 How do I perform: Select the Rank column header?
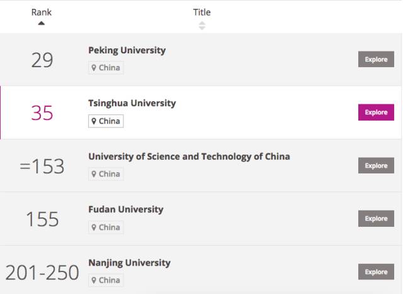click(42, 13)
